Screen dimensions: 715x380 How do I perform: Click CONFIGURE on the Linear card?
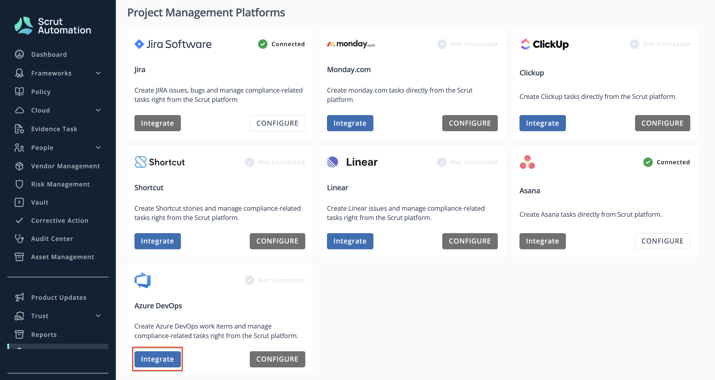[x=470, y=241]
